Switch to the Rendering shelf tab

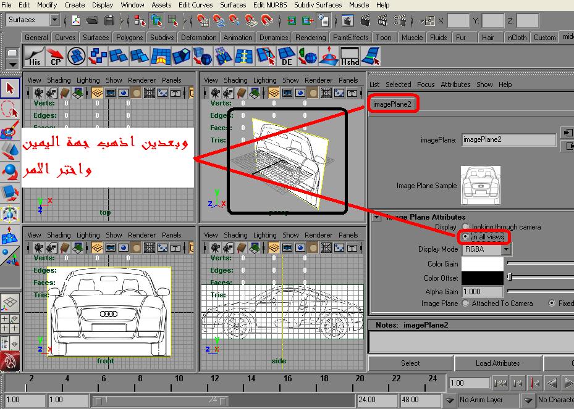point(310,38)
